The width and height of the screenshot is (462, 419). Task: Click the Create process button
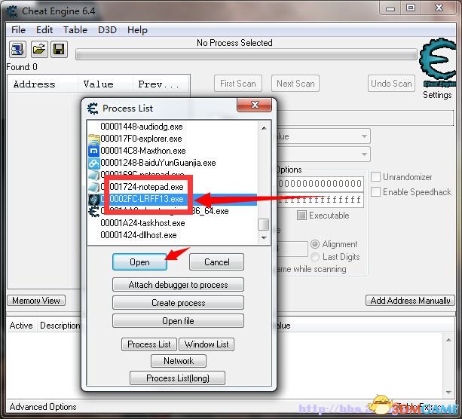[x=179, y=303]
